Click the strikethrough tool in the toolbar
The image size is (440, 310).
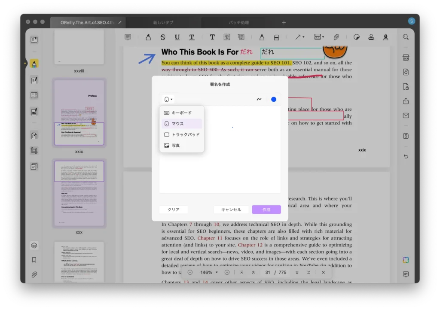click(x=163, y=37)
